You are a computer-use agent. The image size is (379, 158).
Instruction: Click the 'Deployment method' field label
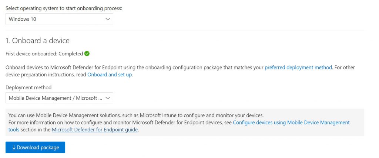[28, 87]
